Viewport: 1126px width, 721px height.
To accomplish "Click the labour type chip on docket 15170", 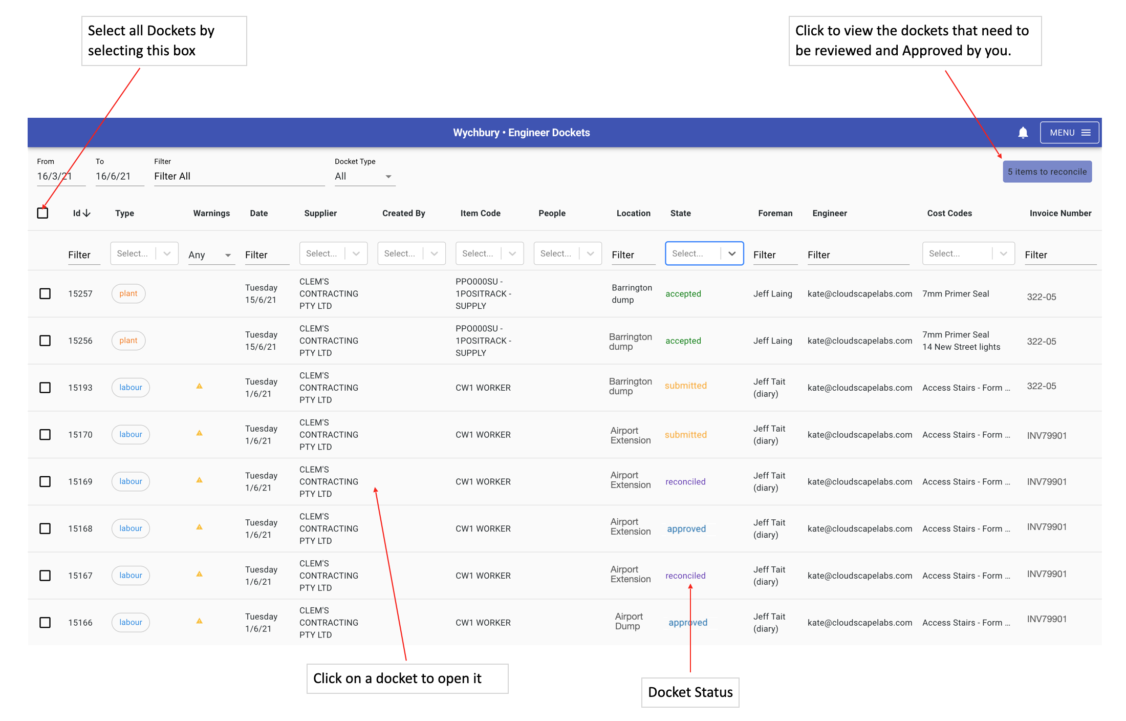I will coord(131,434).
